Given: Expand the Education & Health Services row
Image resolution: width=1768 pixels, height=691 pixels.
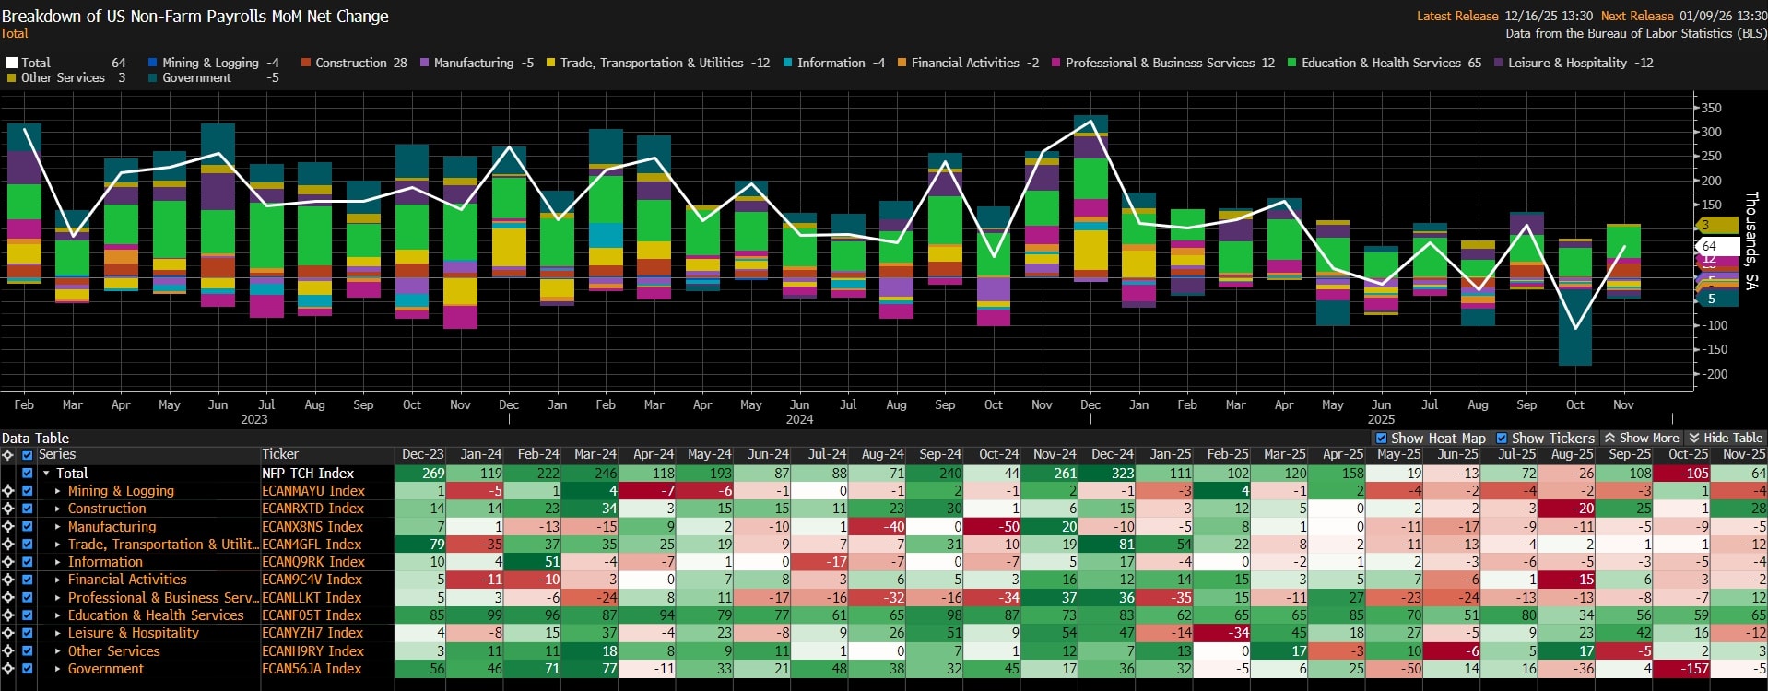Looking at the screenshot, I should tap(58, 615).
